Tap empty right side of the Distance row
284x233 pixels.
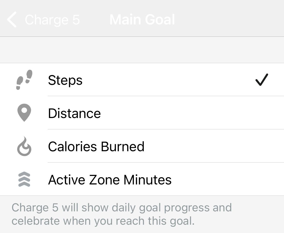pos(215,113)
